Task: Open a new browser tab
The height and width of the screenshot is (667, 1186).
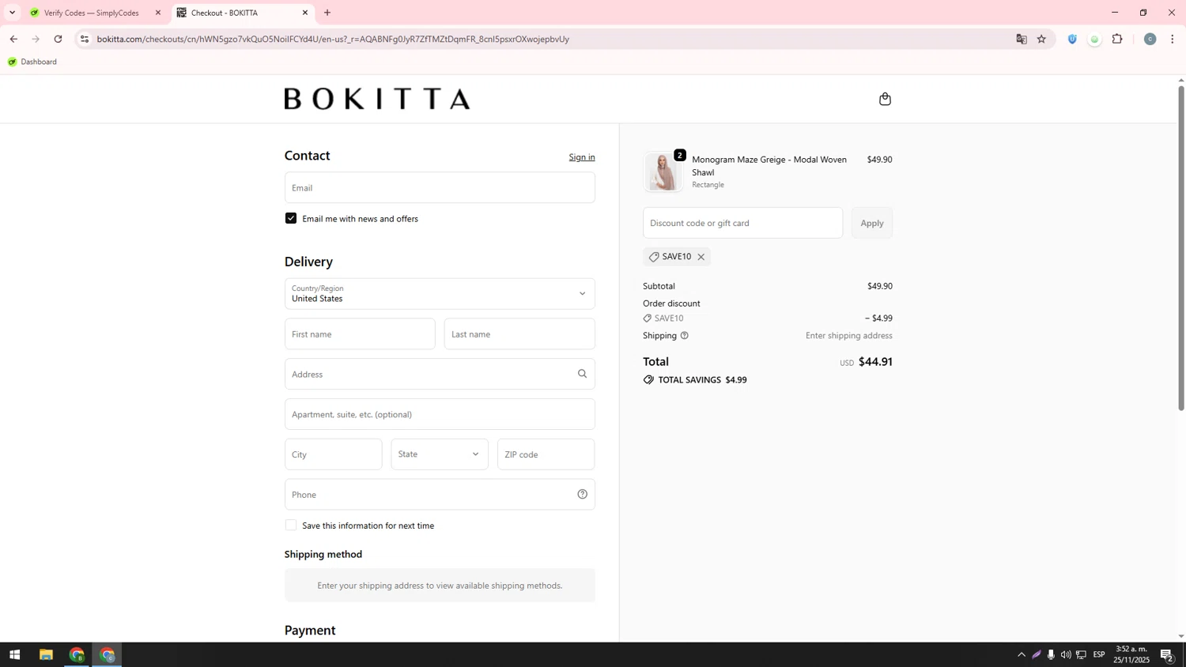Action: 327,13
